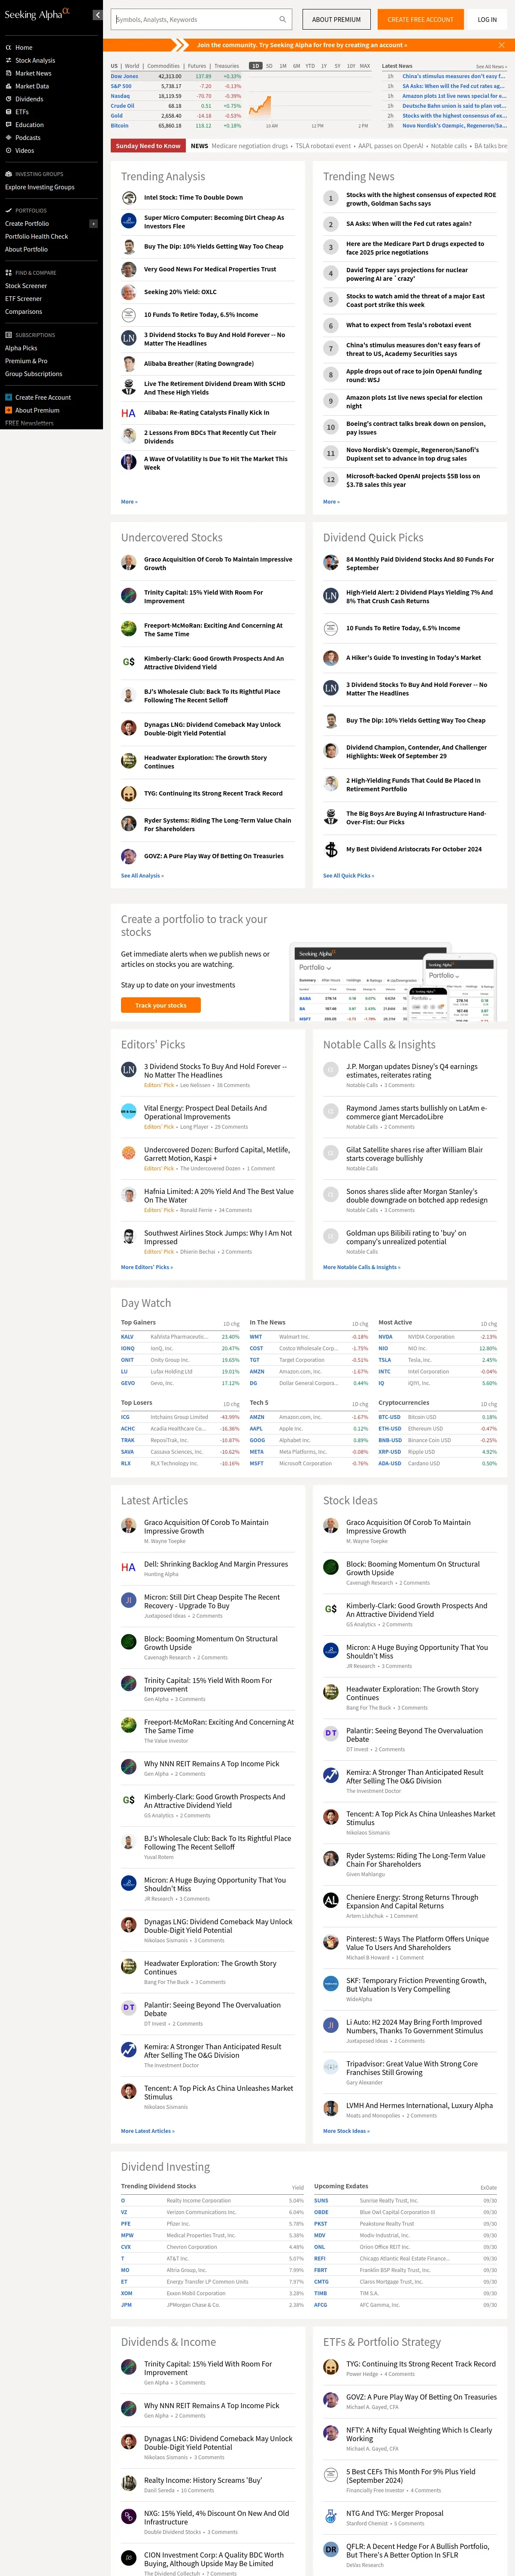Click the HA avatar beside Alibaba Re-Rating article
The width and height of the screenshot is (515, 2576).
129,413
